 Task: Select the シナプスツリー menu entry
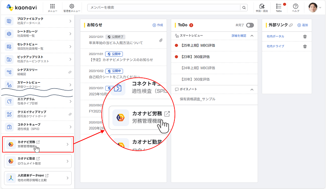(x=37, y=72)
